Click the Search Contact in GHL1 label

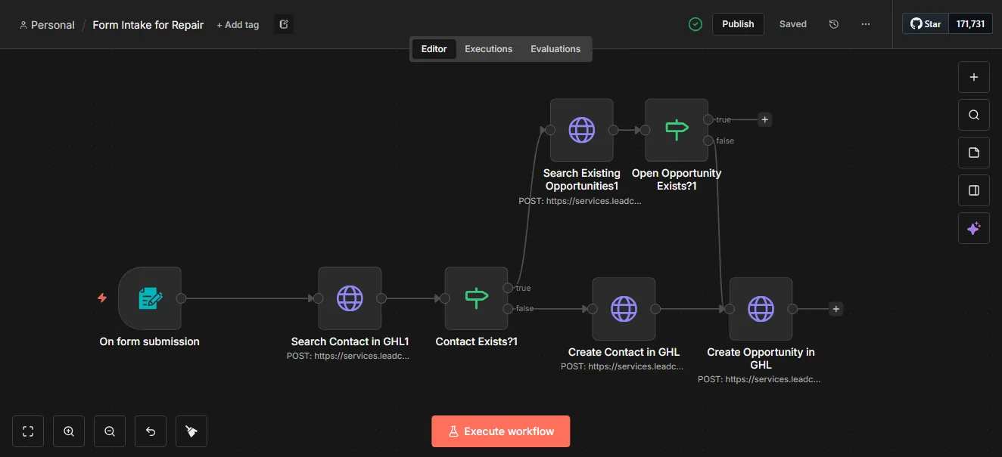350,341
